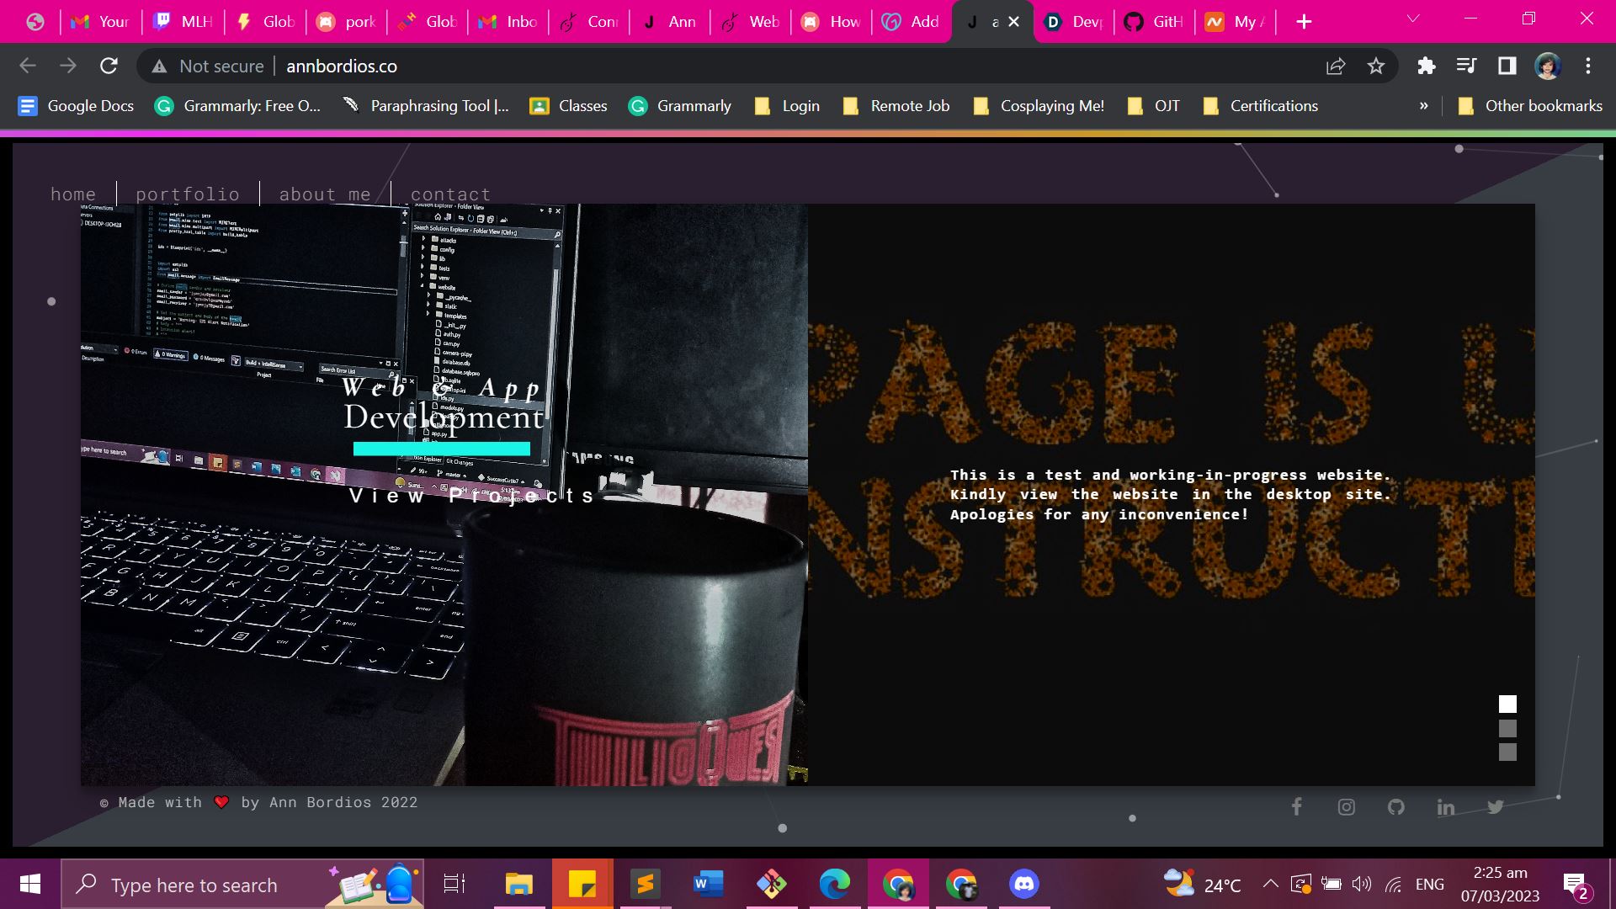
Task: Select the third slide indicator square
Action: (x=1507, y=752)
